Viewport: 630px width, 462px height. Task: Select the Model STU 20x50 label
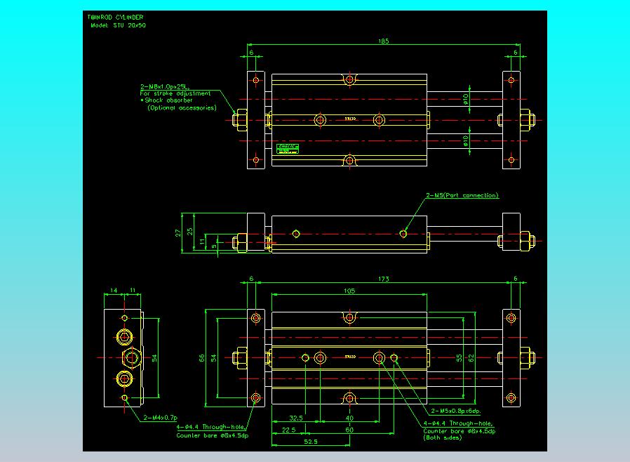tap(119, 25)
